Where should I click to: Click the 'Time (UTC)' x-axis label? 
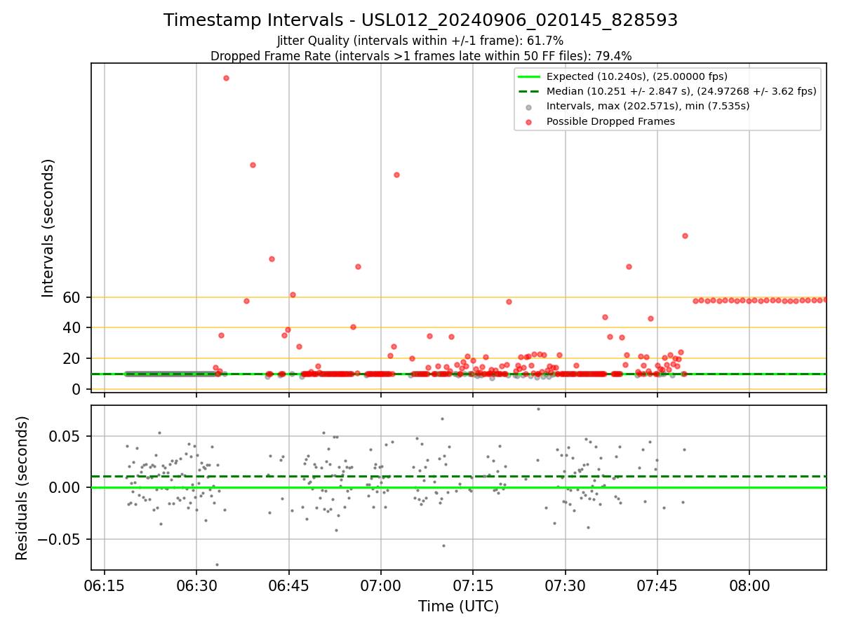point(458,606)
